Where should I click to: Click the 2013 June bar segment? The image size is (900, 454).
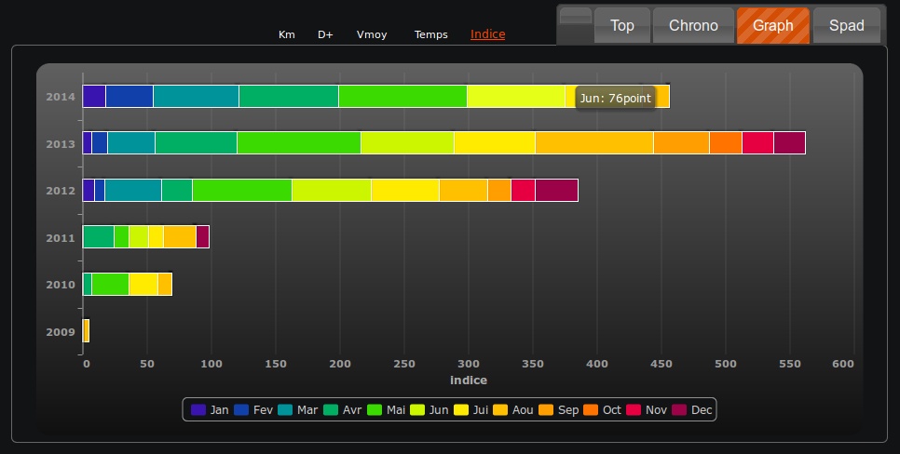(x=407, y=142)
